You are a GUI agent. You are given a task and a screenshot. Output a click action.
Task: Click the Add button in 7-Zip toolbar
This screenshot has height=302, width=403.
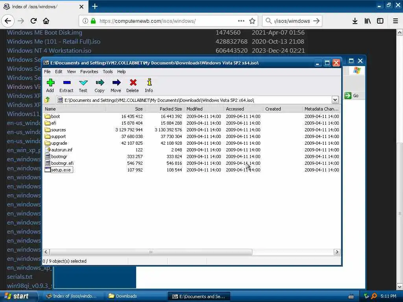(x=50, y=85)
